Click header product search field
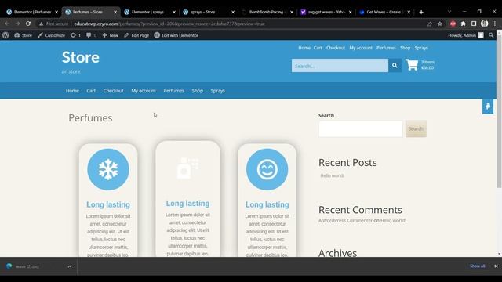502x282 pixels. point(340,66)
